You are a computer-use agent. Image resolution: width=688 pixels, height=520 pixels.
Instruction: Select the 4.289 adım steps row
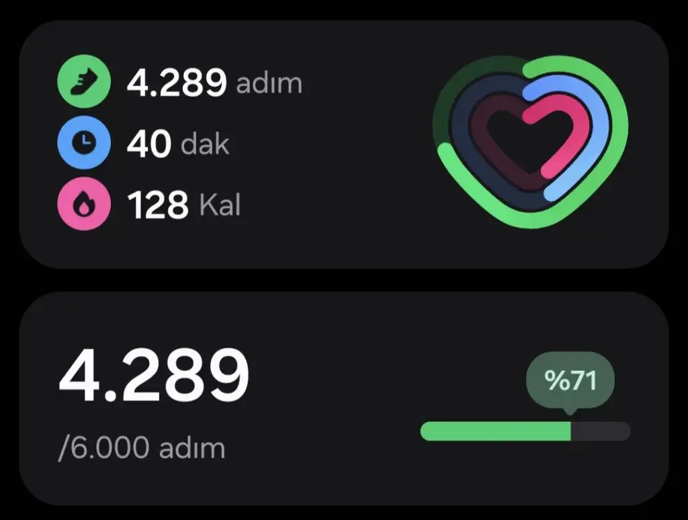180,81
